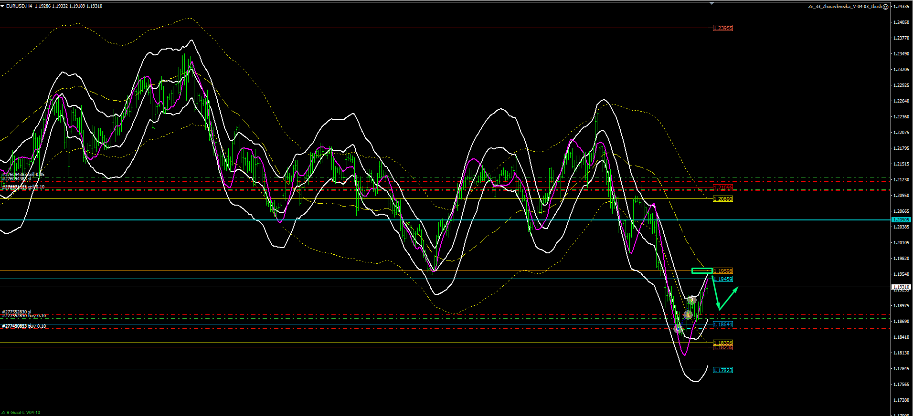Click order label #276094383 sell 0.05
The image size is (913, 416).
23,175
